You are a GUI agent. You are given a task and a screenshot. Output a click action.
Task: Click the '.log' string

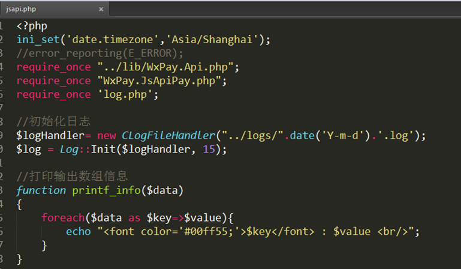pyautogui.click(x=396, y=136)
